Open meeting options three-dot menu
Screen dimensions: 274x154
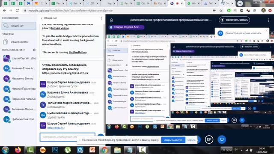coord(268,20)
